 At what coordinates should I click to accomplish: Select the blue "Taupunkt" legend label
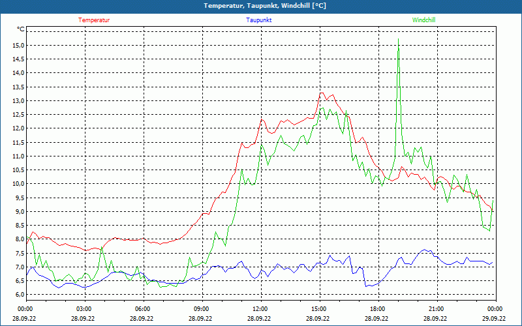(x=258, y=20)
